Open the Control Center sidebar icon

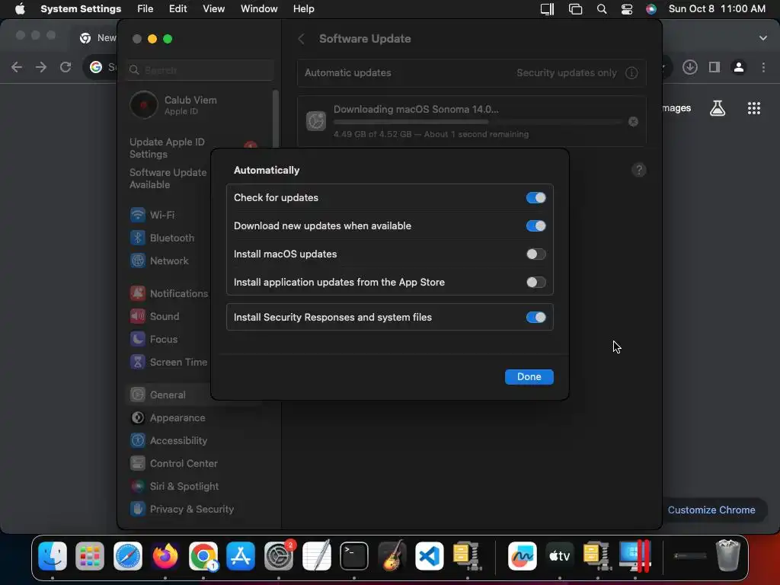click(x=138, y=464)
